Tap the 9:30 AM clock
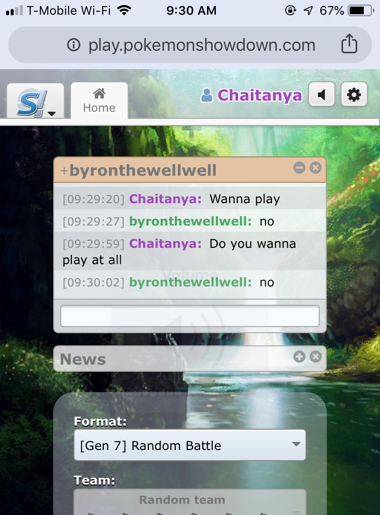This screenshot has height=515, width=380. (x=192, y=11)
